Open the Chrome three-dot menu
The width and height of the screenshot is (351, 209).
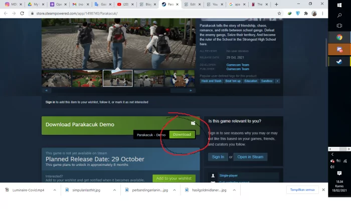pyautogui.click(x=322, y=14)
